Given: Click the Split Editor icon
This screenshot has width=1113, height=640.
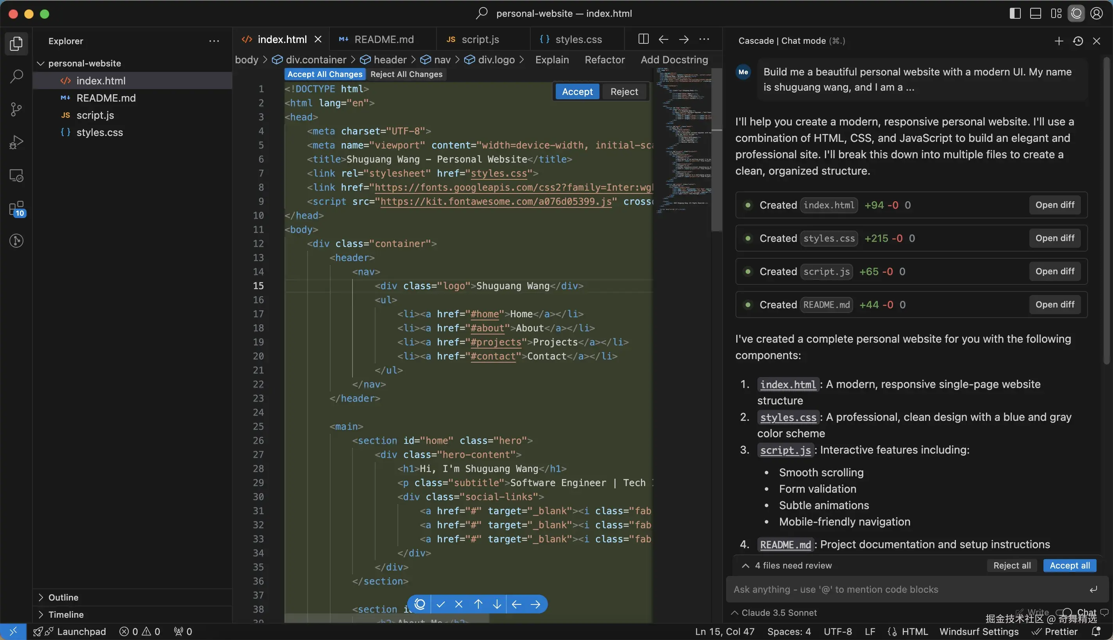Looking at the screenshot, I should [643, 39].
